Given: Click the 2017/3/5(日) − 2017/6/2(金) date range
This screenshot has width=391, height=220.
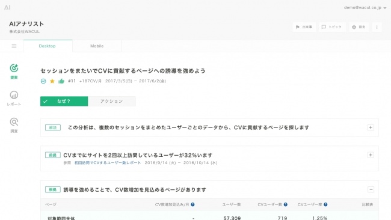Looking at the screenshot, I should (x=136, y=81).
